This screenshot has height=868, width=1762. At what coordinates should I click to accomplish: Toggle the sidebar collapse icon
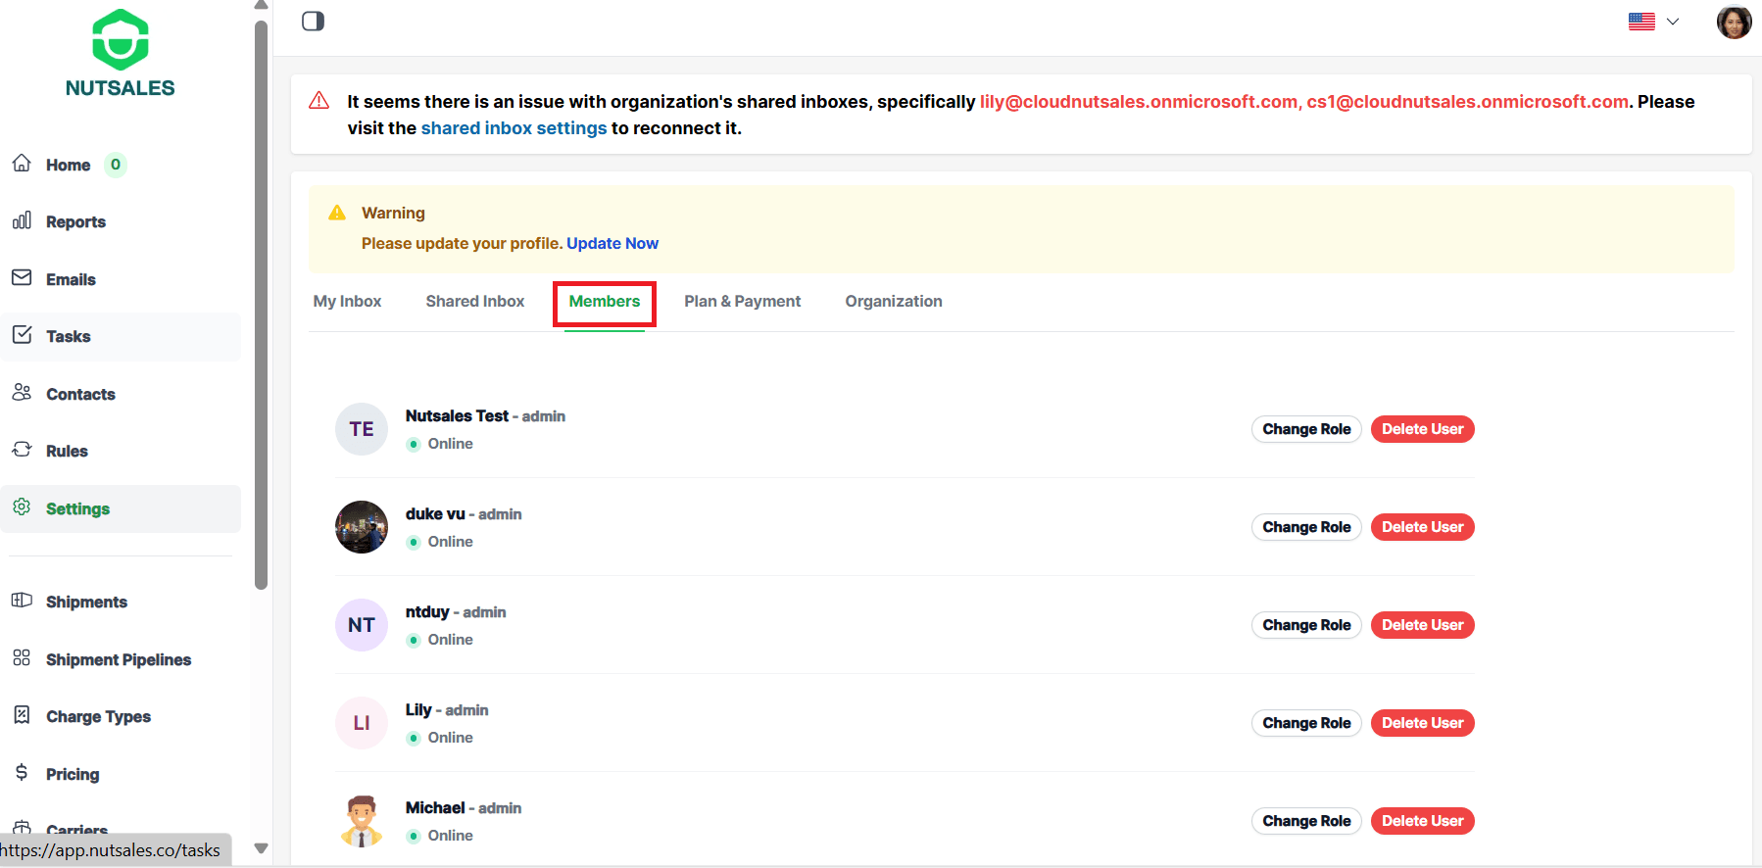click(x=314, y=22)
